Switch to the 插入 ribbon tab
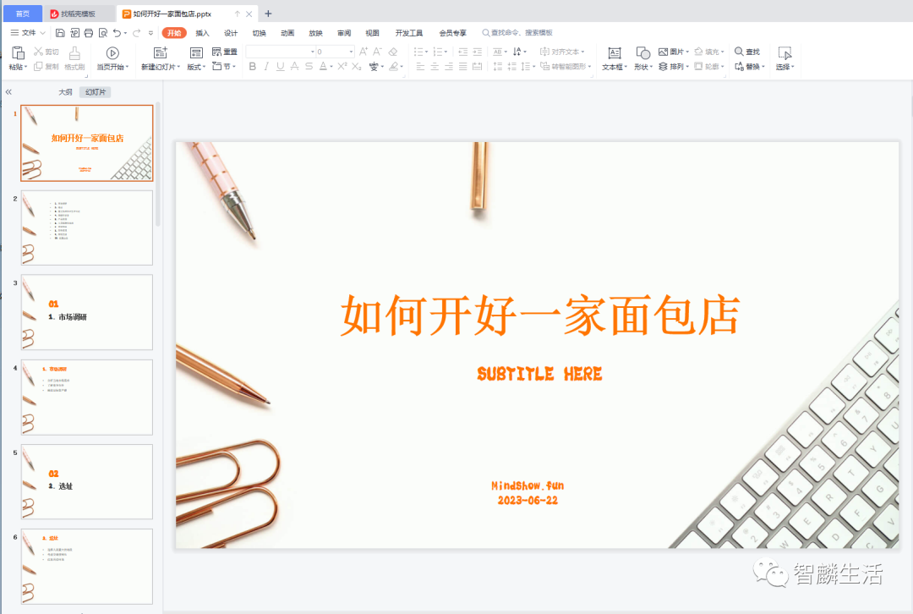 click(202, 33)
